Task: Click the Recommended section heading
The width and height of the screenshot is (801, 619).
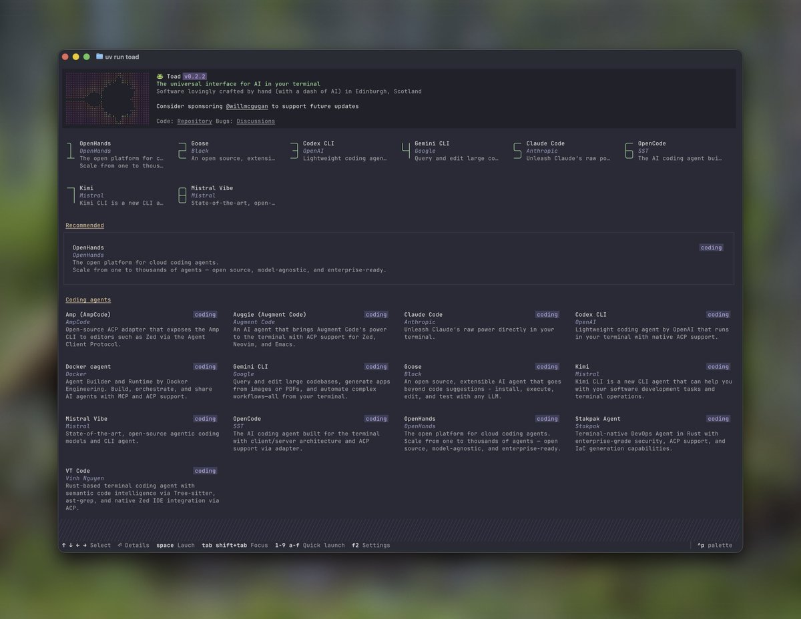Action: [x=85, y=225]
